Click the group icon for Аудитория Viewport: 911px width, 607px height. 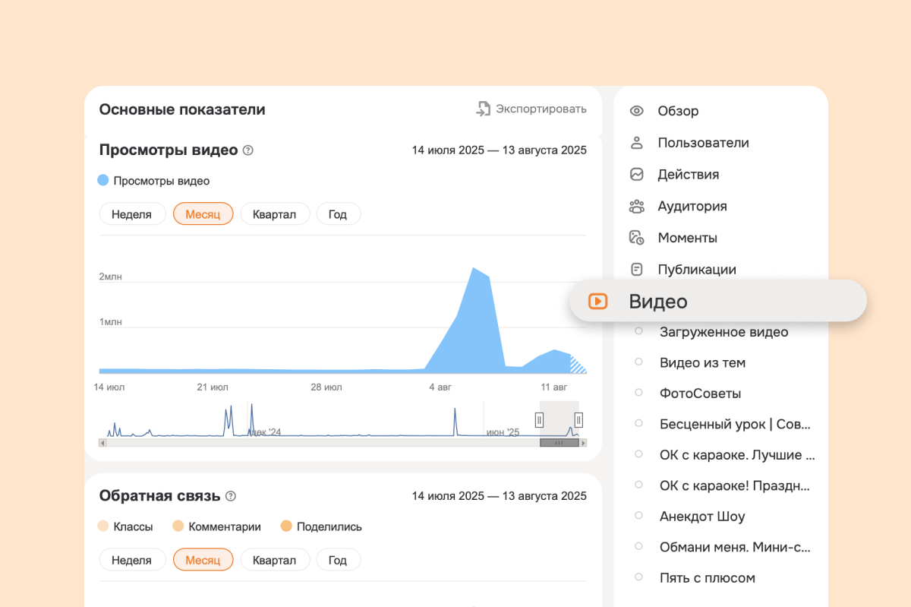(637, 207)
